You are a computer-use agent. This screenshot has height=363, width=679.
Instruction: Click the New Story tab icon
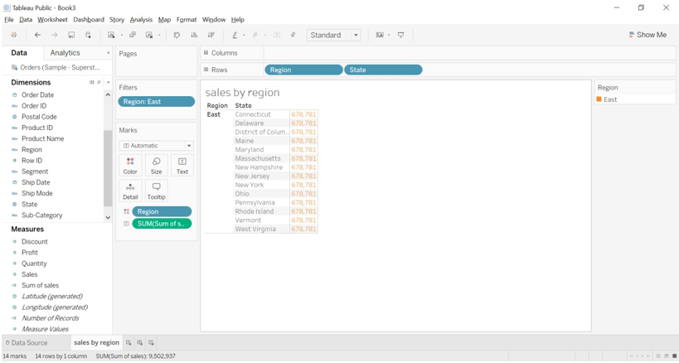click(151, 342)
